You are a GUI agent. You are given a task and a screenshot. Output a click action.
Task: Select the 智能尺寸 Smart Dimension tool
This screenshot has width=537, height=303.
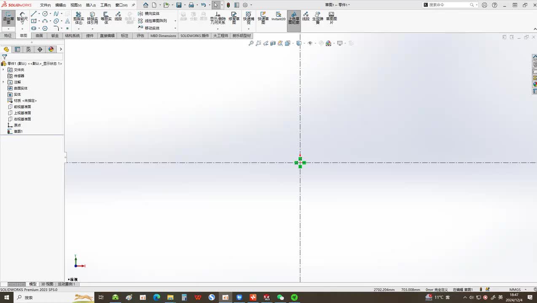click(x=22, y=18)
